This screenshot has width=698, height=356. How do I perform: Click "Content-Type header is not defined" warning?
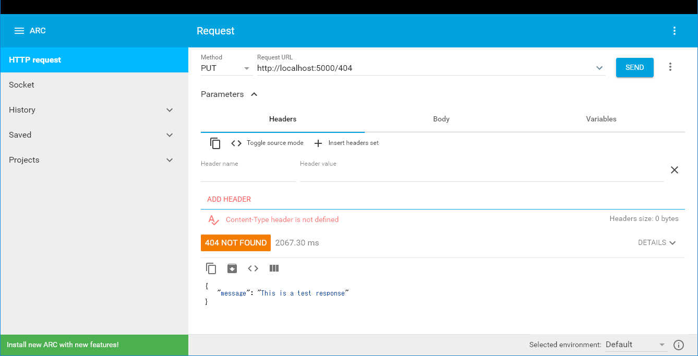tap(282, 220)
